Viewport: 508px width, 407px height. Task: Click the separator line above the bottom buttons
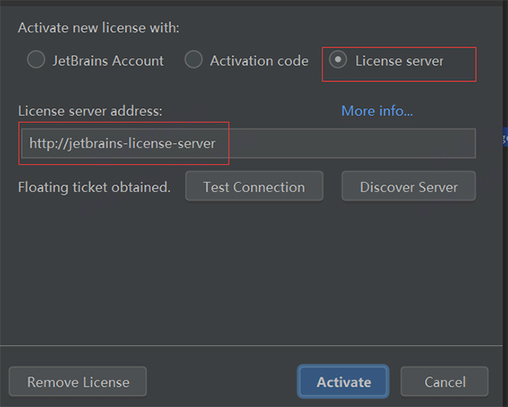tap(251, 345)
